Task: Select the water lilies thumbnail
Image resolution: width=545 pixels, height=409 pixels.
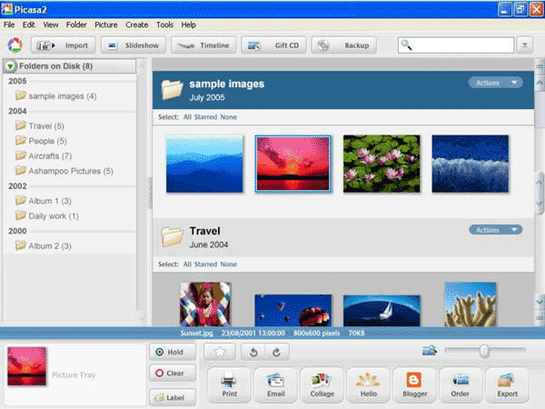Action: pos(381,164)
